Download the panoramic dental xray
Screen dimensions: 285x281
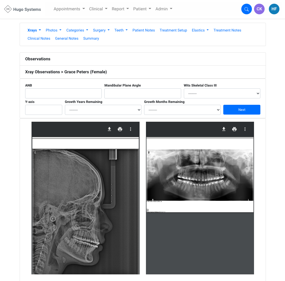click(x=224, y=129)
